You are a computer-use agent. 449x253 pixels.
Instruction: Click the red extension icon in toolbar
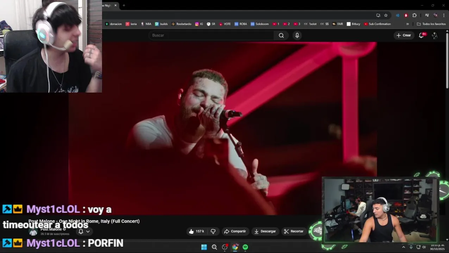click(406, 15)
